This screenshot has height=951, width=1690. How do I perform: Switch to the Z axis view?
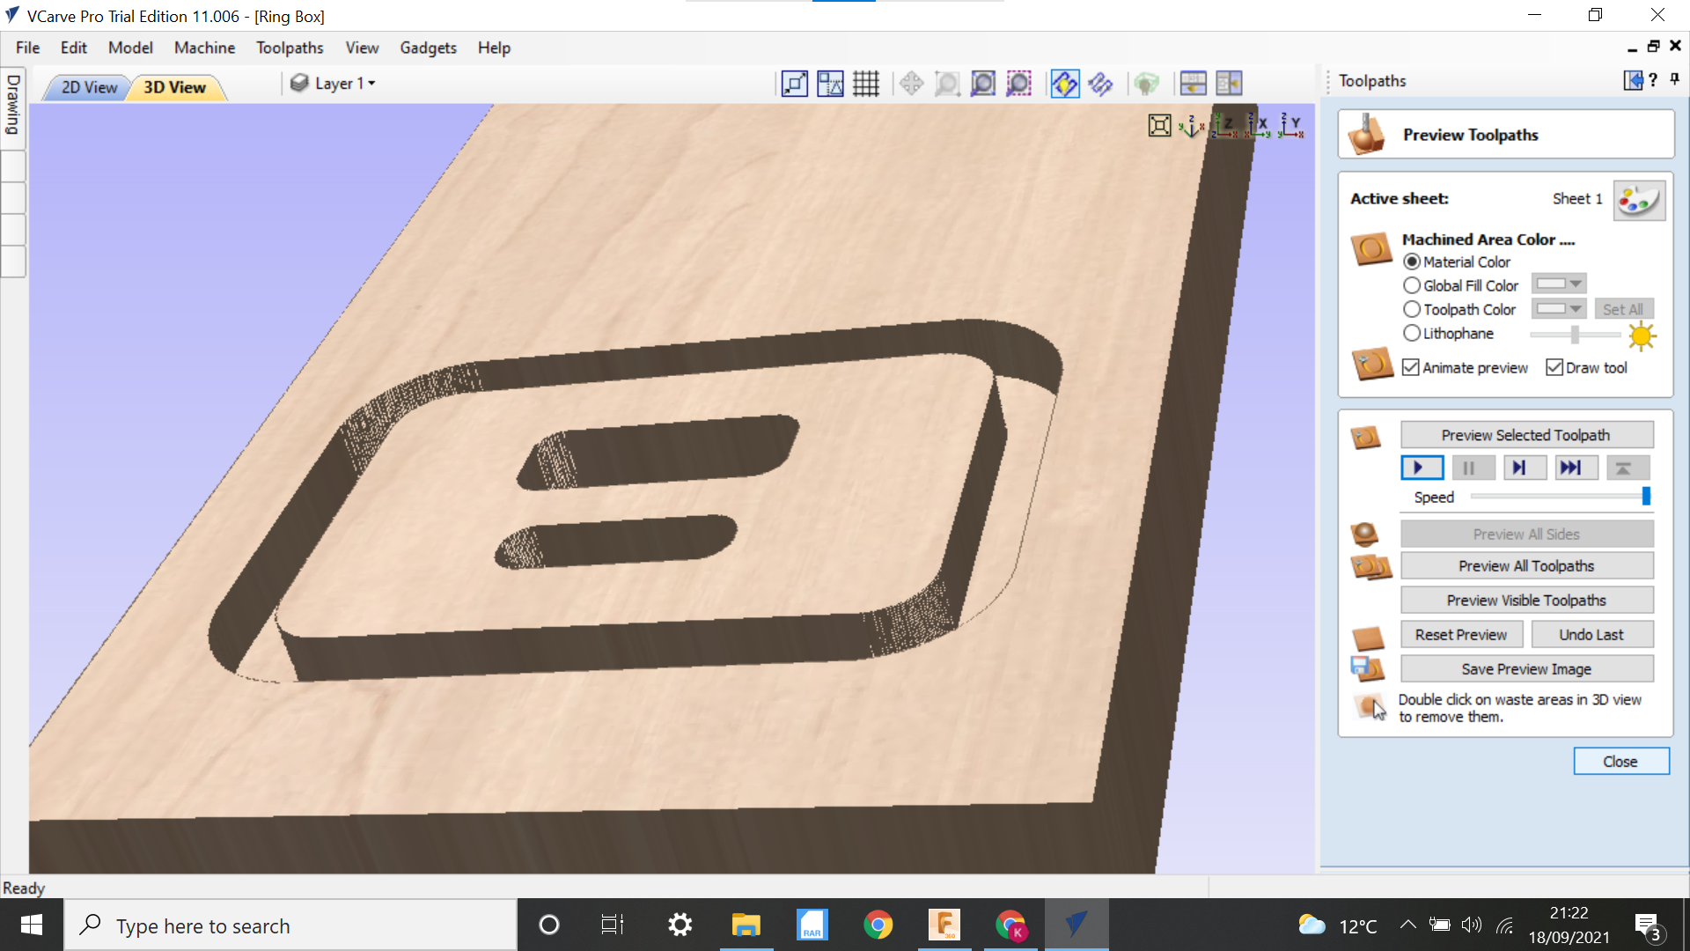(1224, 125)
